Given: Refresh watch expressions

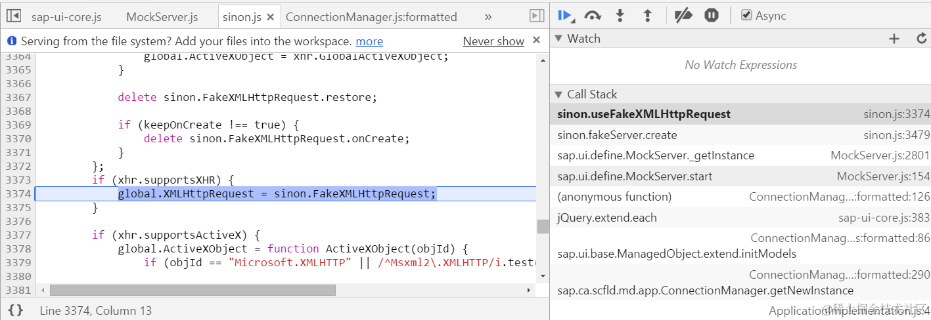Looking at the screenshot, I should (x=921, y=39).
